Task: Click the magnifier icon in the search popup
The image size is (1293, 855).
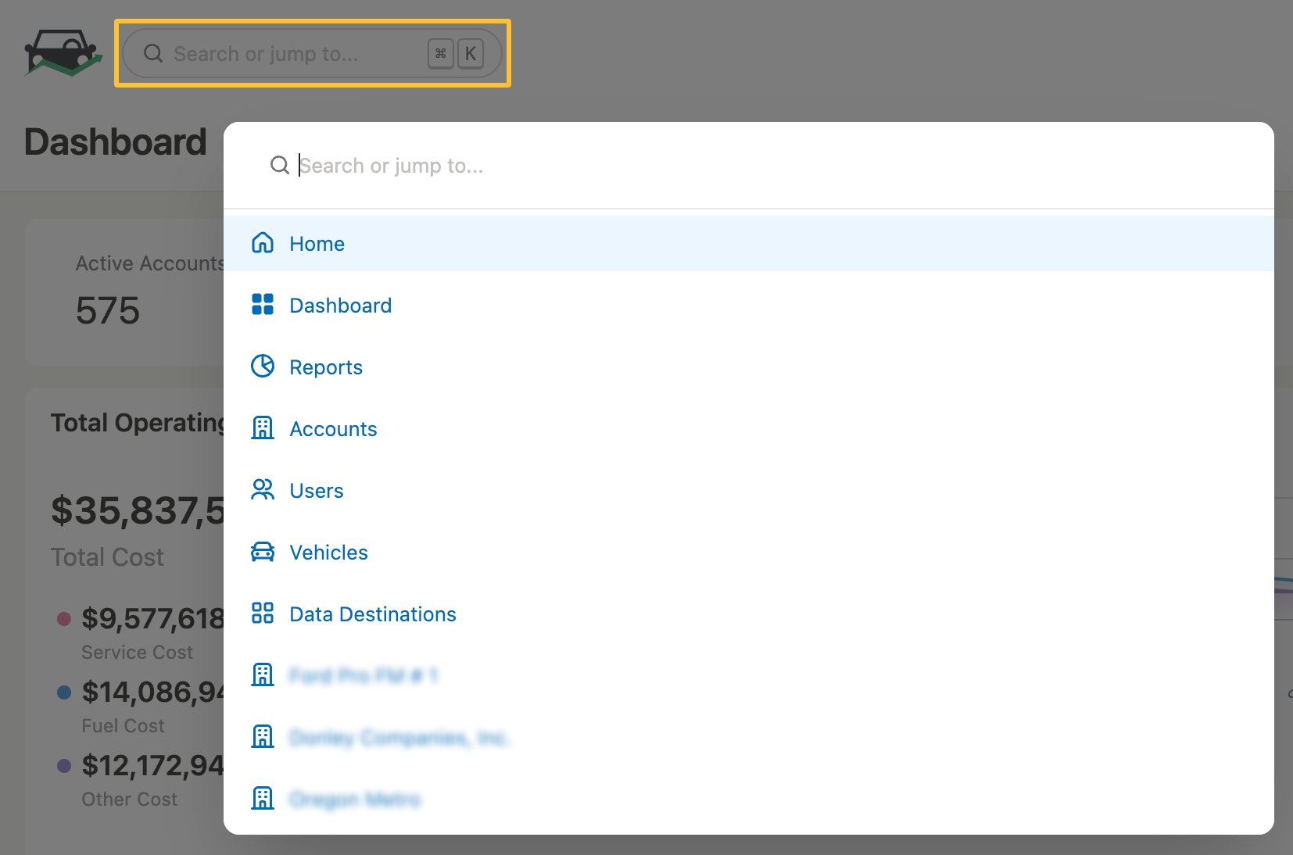Action: tap(280, 166)
